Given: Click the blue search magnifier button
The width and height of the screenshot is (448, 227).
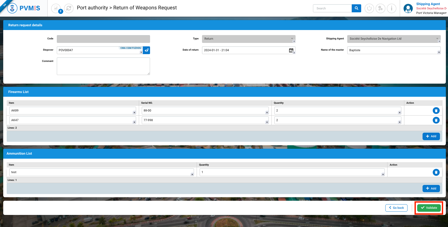Looking at the screenshot, I should (x=356, y=8).
